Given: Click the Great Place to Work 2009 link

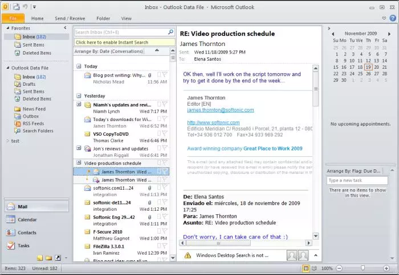Looking at the screenshot, I should [273, 148].
